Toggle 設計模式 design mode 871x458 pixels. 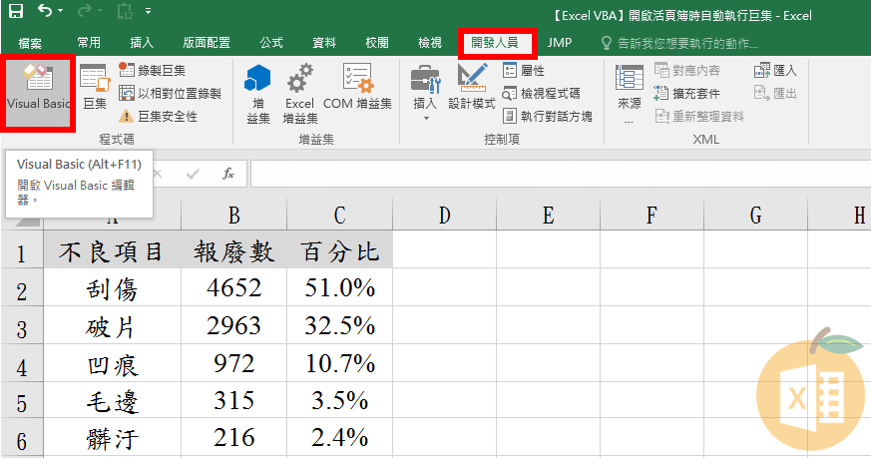pyautogui.click(x=472, y=88)
